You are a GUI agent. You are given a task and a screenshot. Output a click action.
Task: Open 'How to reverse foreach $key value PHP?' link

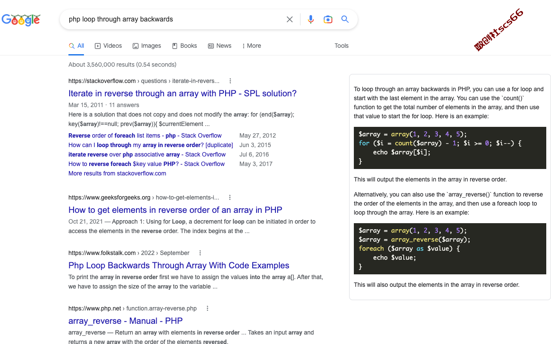(146, 164)
